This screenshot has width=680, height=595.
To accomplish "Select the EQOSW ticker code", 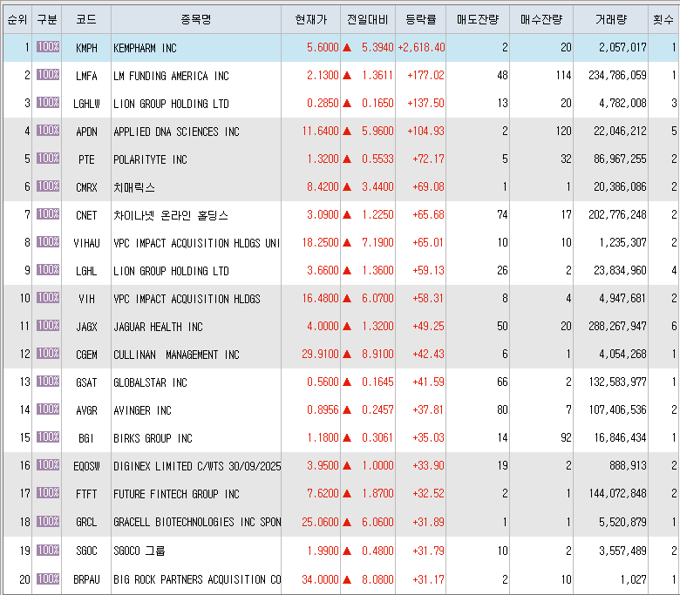I will (x=86, y=466).
